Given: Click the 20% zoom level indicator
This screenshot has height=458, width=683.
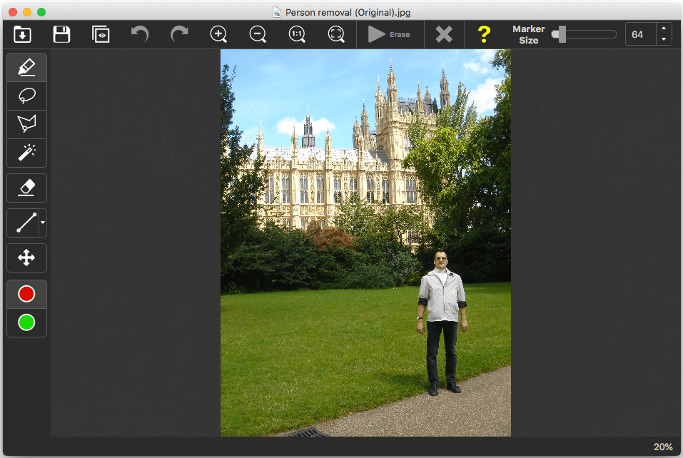Looking at the screenshot, I should point(663,447).
